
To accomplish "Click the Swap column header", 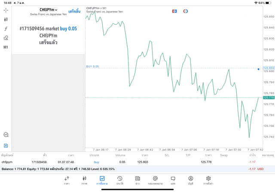I will [224, 155].
